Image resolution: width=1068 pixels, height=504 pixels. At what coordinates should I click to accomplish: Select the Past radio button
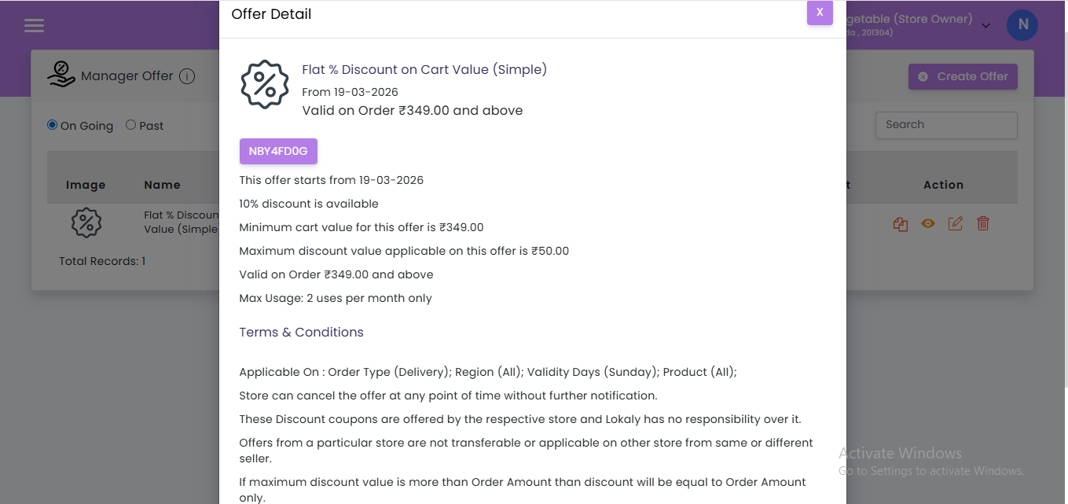[x=131, y=125]
